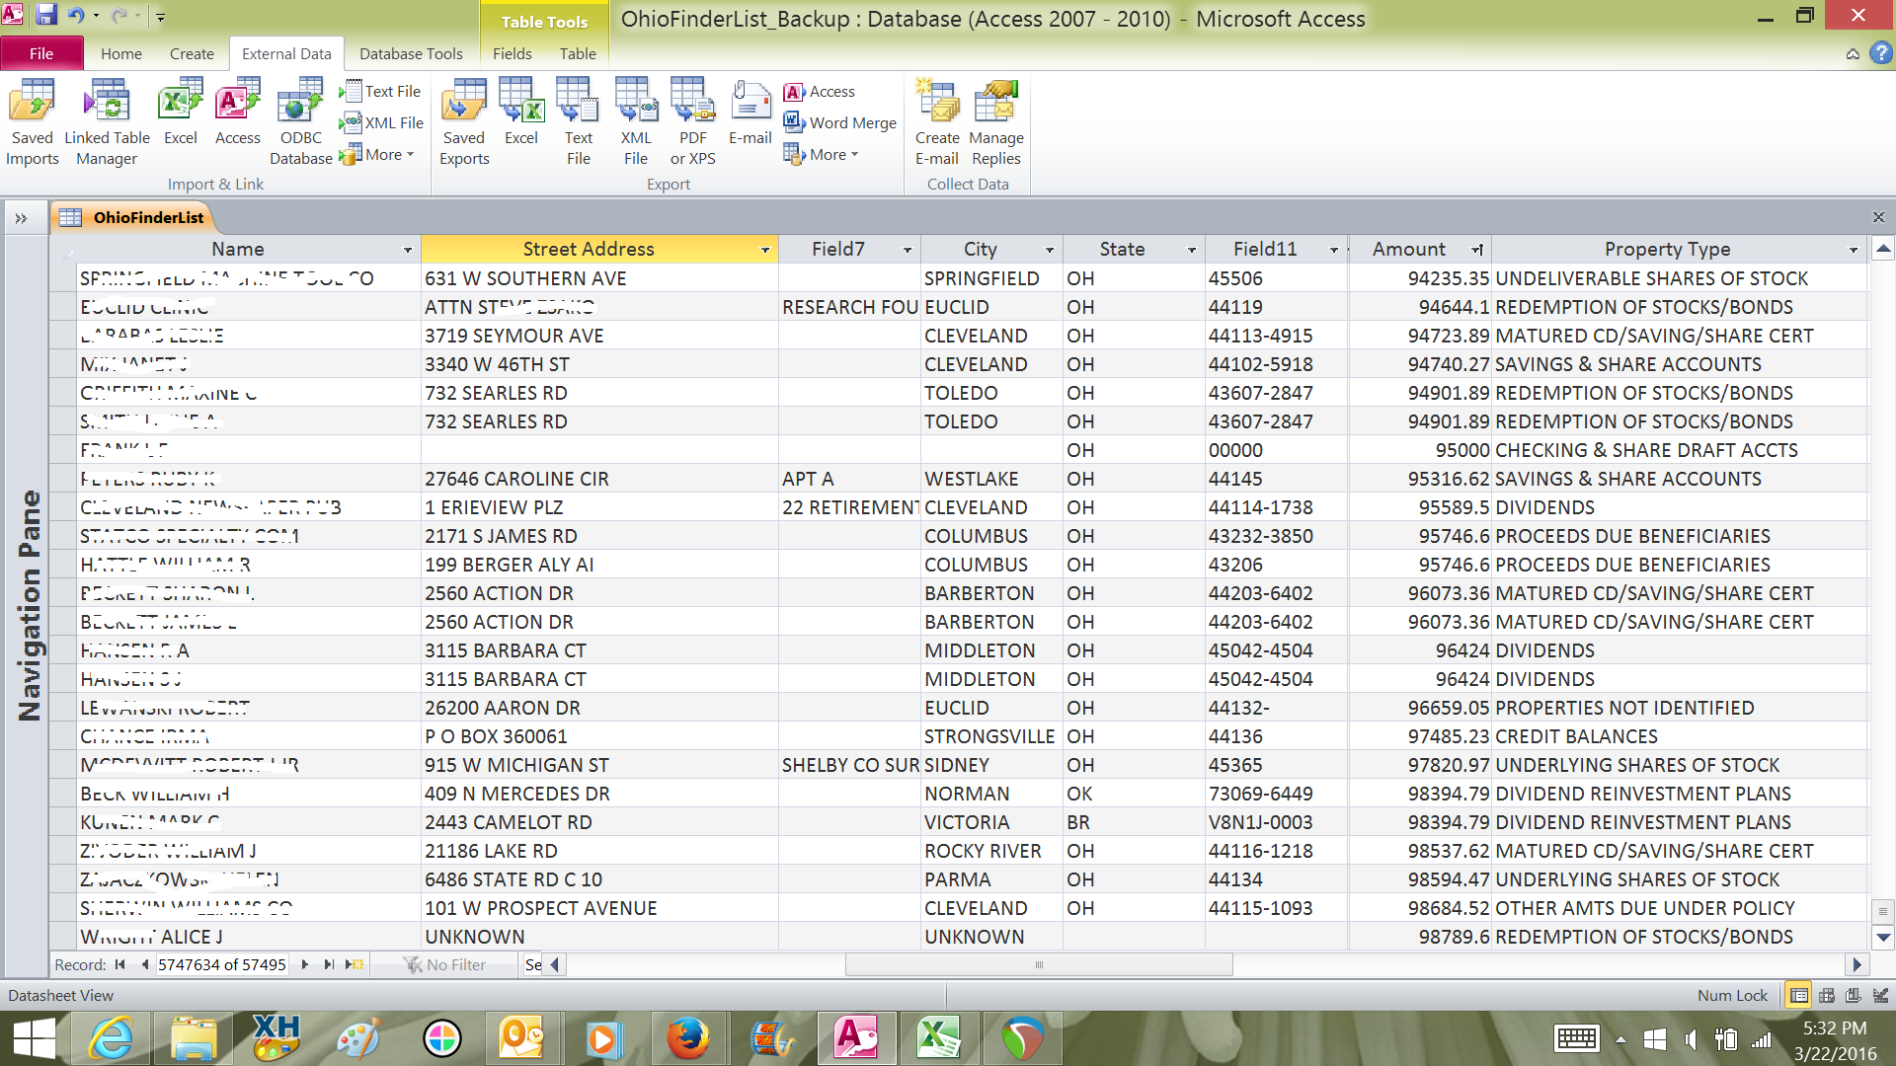Expand More import options dropdown
This screenshot has height=1066, width=1896.
click(379, 154)
